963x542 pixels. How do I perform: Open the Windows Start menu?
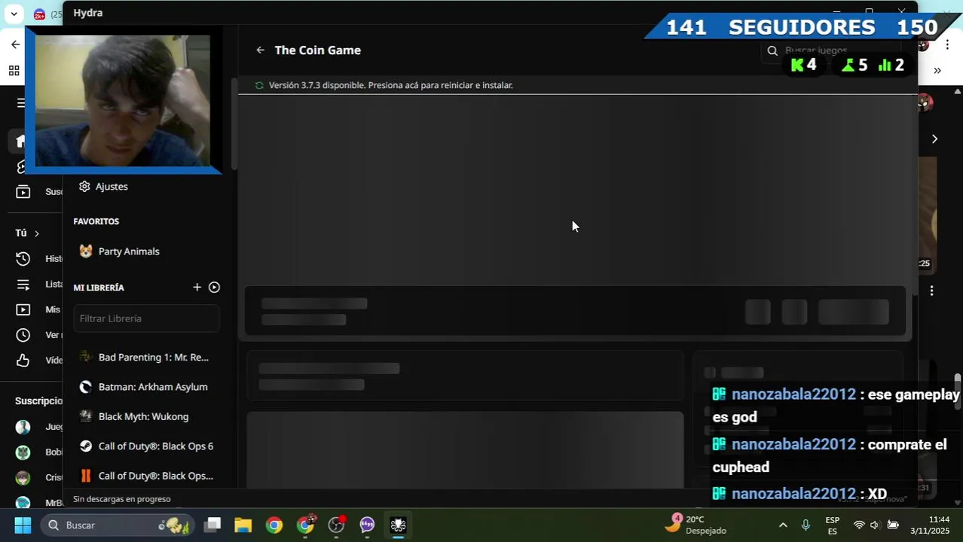(x=23, y=525)
